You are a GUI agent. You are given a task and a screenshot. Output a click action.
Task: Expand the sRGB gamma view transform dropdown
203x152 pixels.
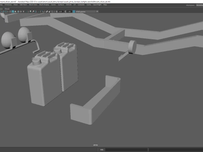tap(87, 11)
